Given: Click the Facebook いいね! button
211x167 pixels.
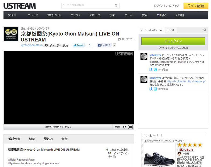Looking at the screenshot, I should tap(104, 45).
